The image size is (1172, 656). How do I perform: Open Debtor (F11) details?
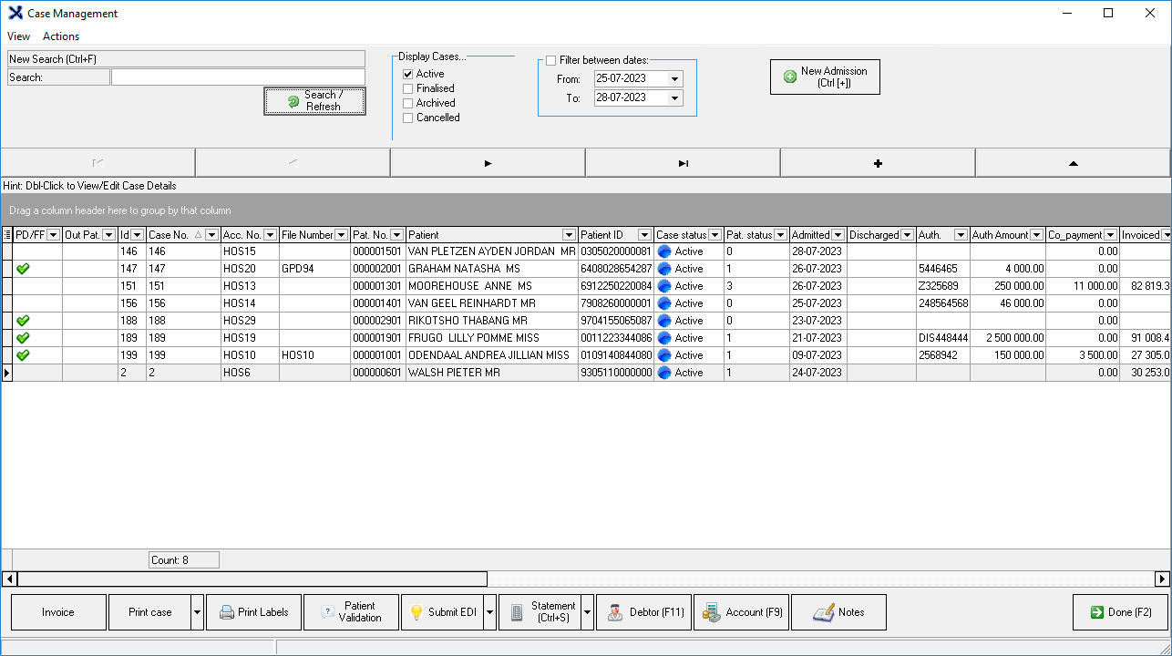click(643, 612)
